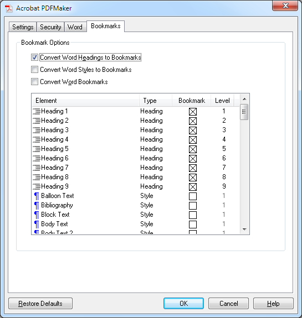
Task: Click the scroll down arrow in element list
Action: coord(244,230)
